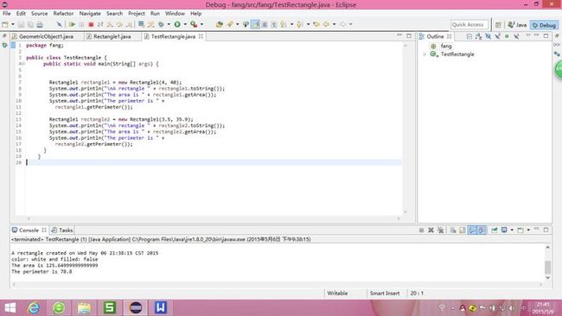
Task: Open the Open Console dropdown arrow
Action: click(528, 230)
